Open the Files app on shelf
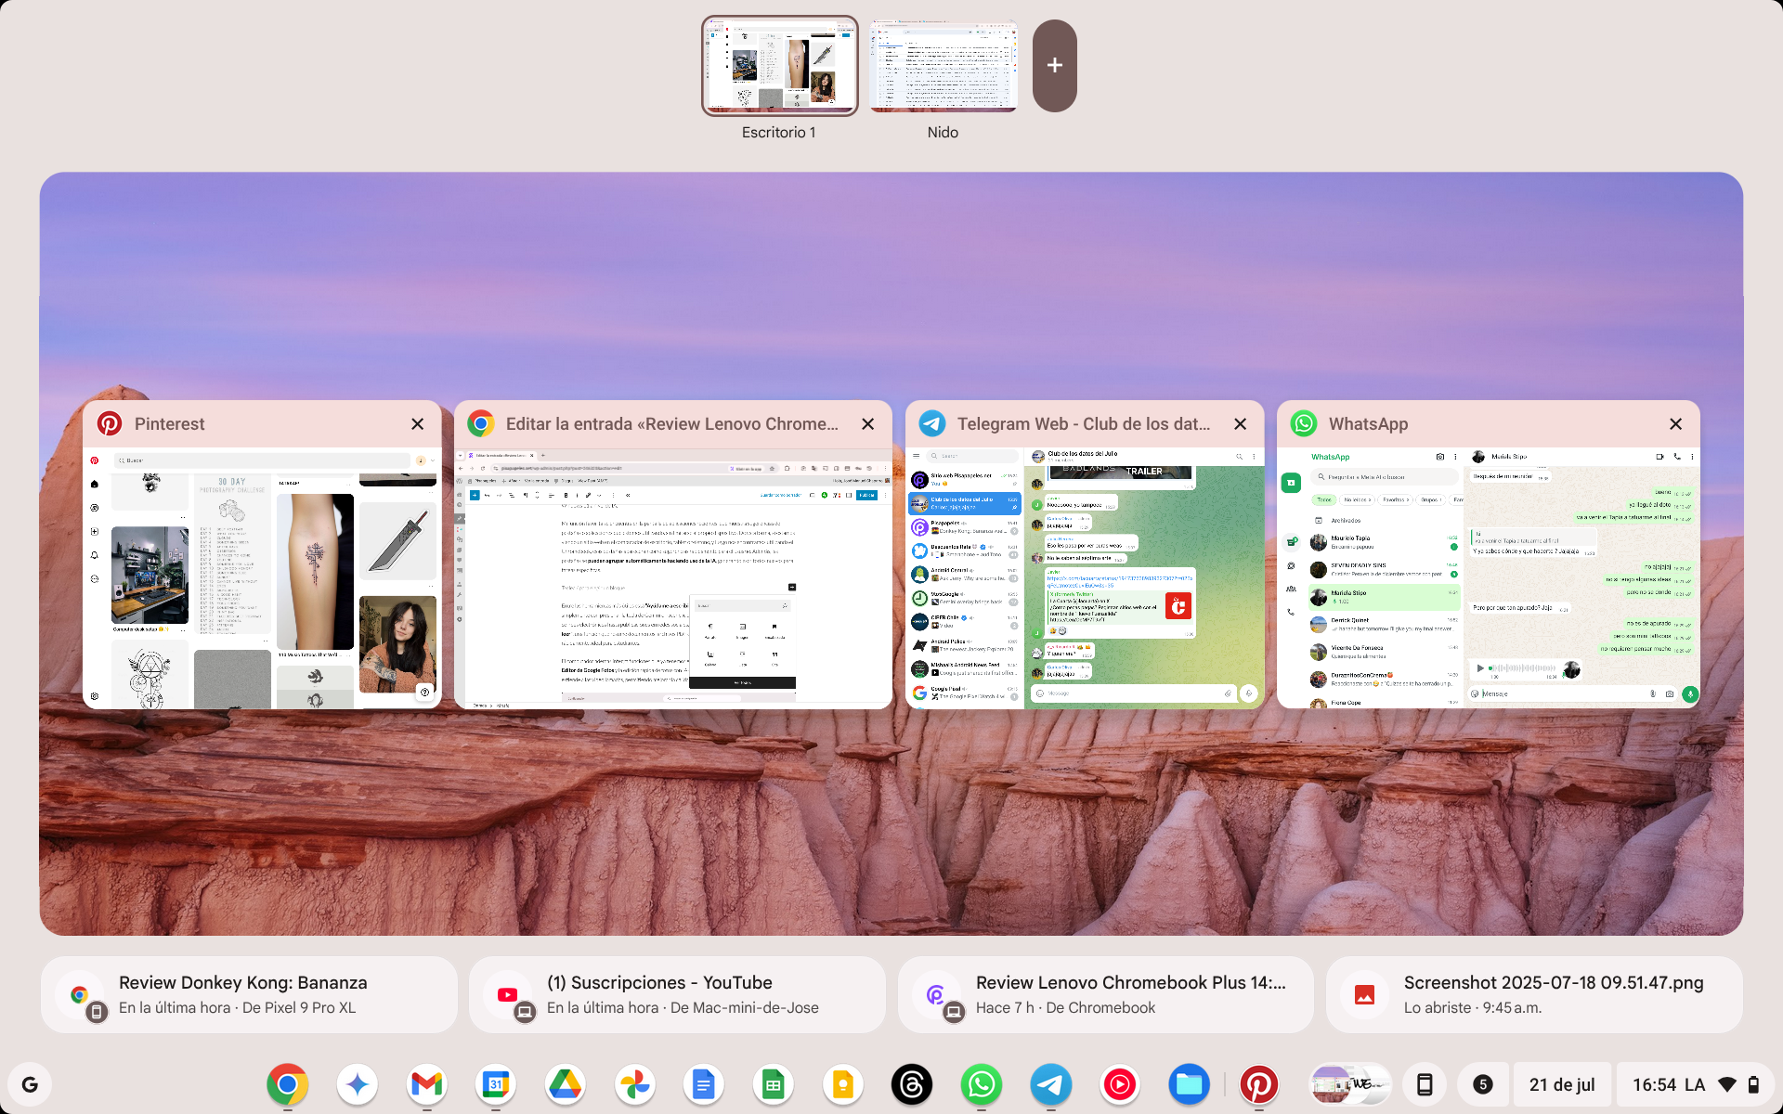The image size is (1783, 1114). click(x=1189, y=1084)
